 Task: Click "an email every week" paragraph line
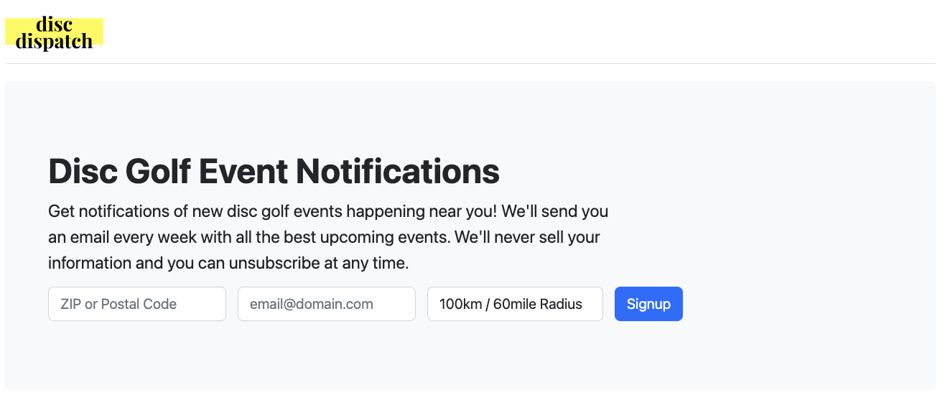click(x=115, y=237)
